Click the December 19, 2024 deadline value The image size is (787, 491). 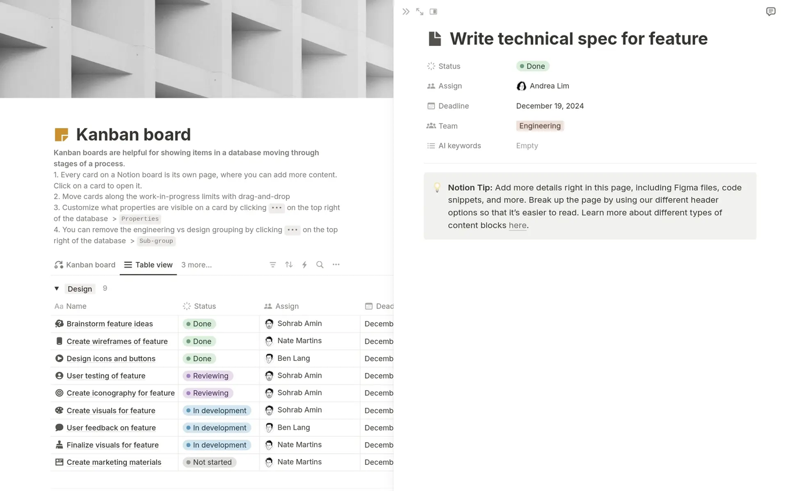(x=550, y=106)
